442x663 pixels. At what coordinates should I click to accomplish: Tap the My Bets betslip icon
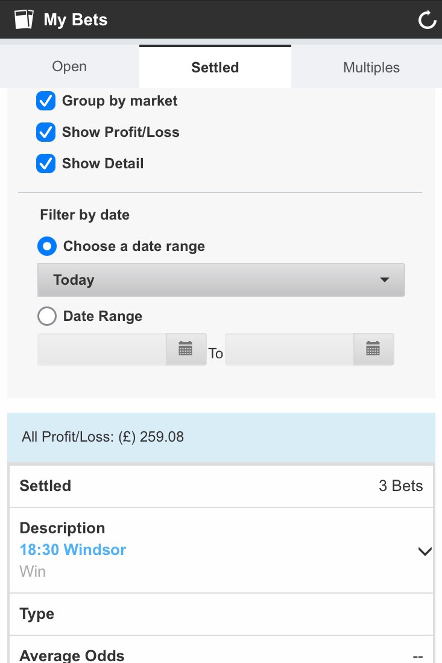tap(24, 19)
